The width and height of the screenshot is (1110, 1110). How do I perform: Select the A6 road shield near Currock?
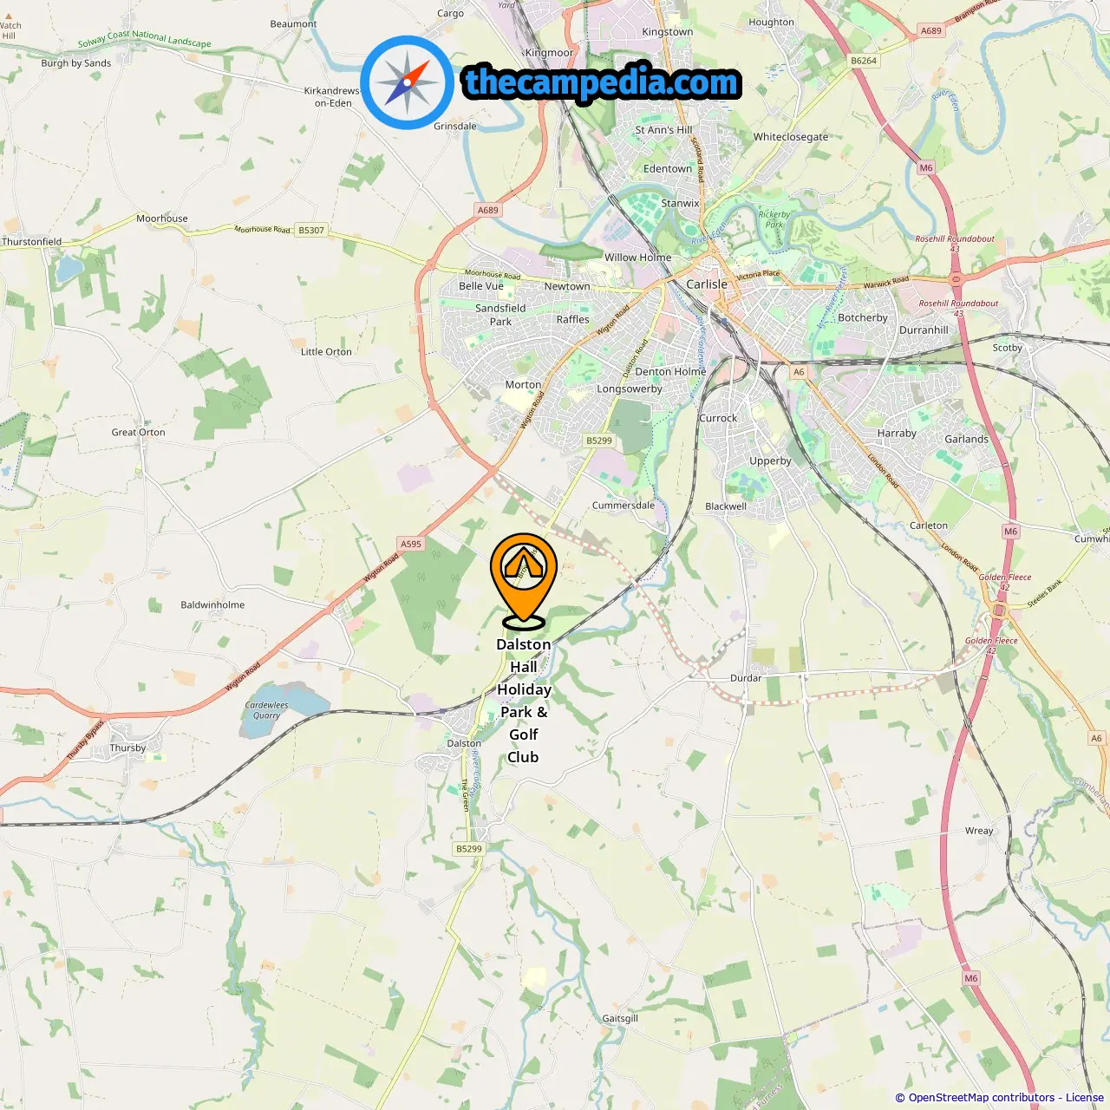tap(799, 371)
